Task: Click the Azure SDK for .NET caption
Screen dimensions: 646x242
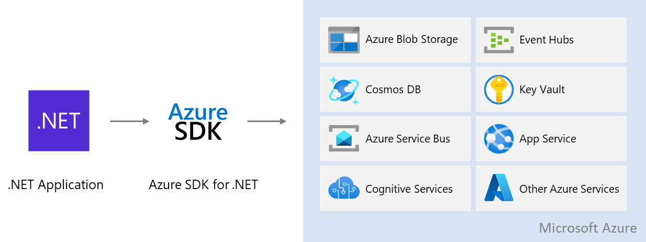Action: [x=203, y=185]
